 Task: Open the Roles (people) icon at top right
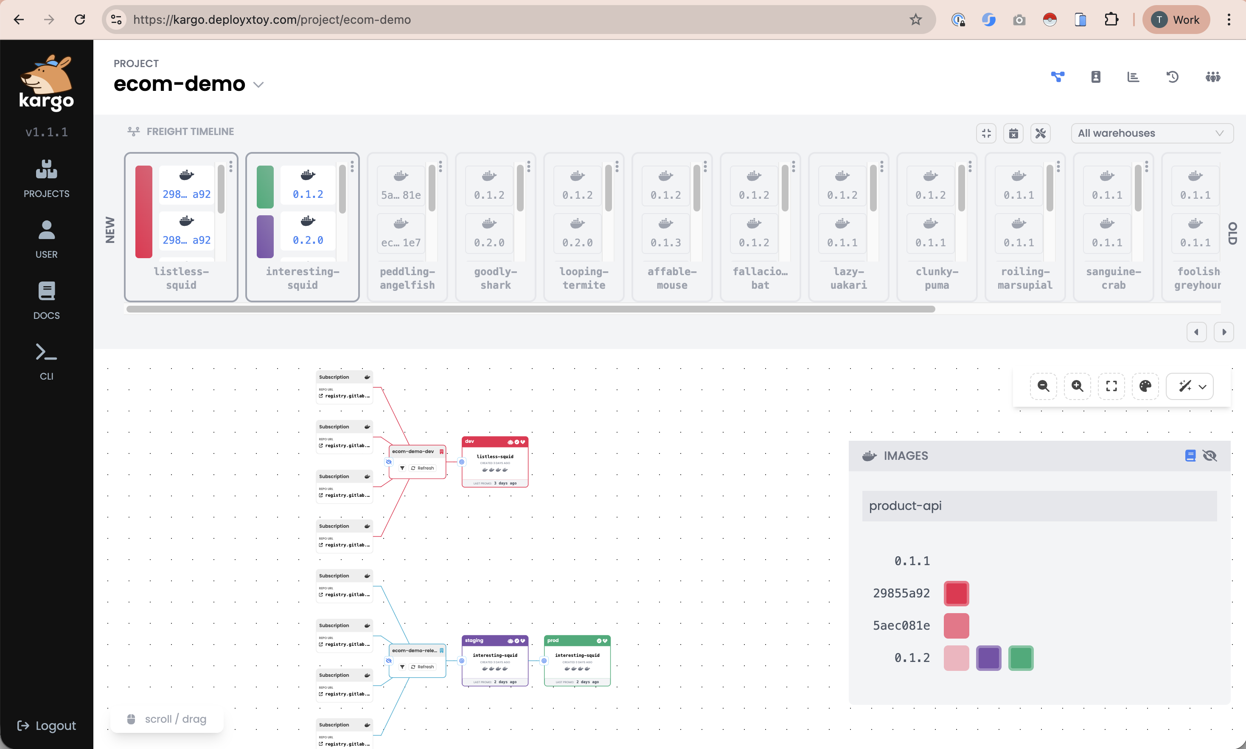click(x=1213, y=77)
